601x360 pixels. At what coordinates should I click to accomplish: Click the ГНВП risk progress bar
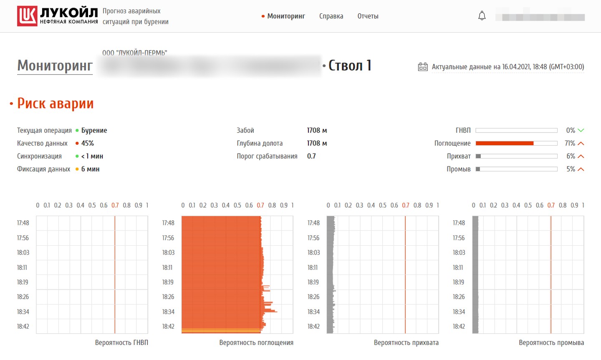[x=516, y=131]
